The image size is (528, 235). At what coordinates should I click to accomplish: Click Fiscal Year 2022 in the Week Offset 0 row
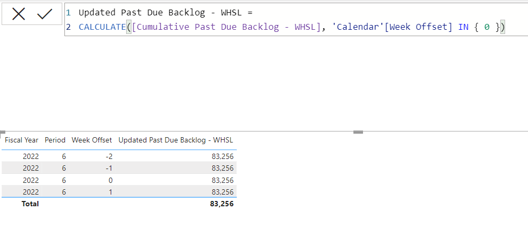click(31, 180)
